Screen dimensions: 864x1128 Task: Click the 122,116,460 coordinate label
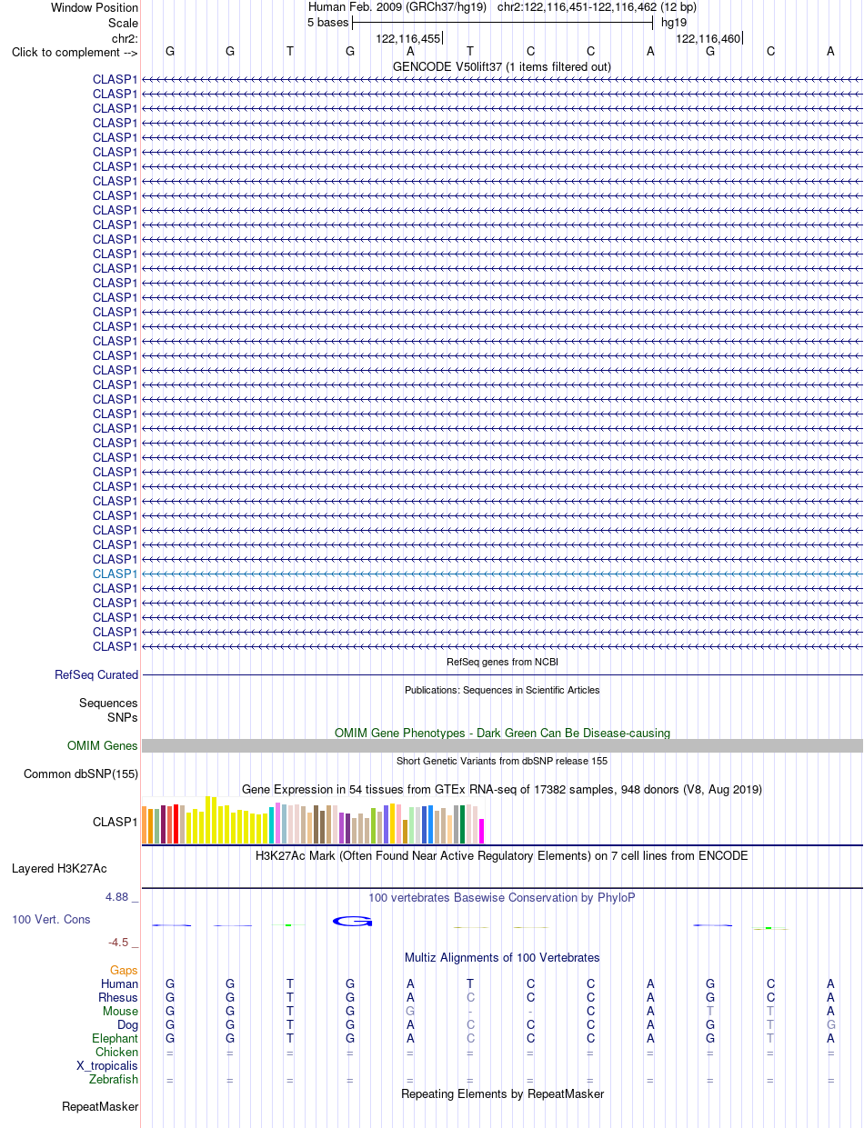click(x=708, y=39)
